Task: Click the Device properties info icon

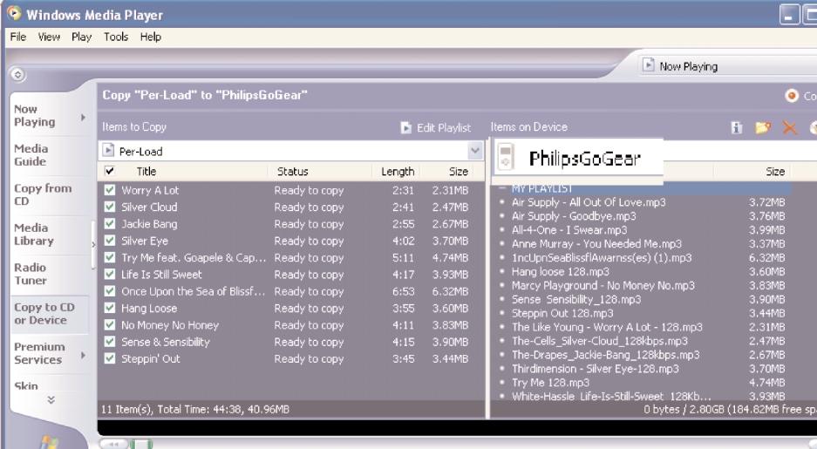Action: pos(736,127)
